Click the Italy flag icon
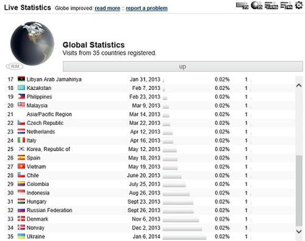Viewport: 305px width, 241px height. point(21,140)
